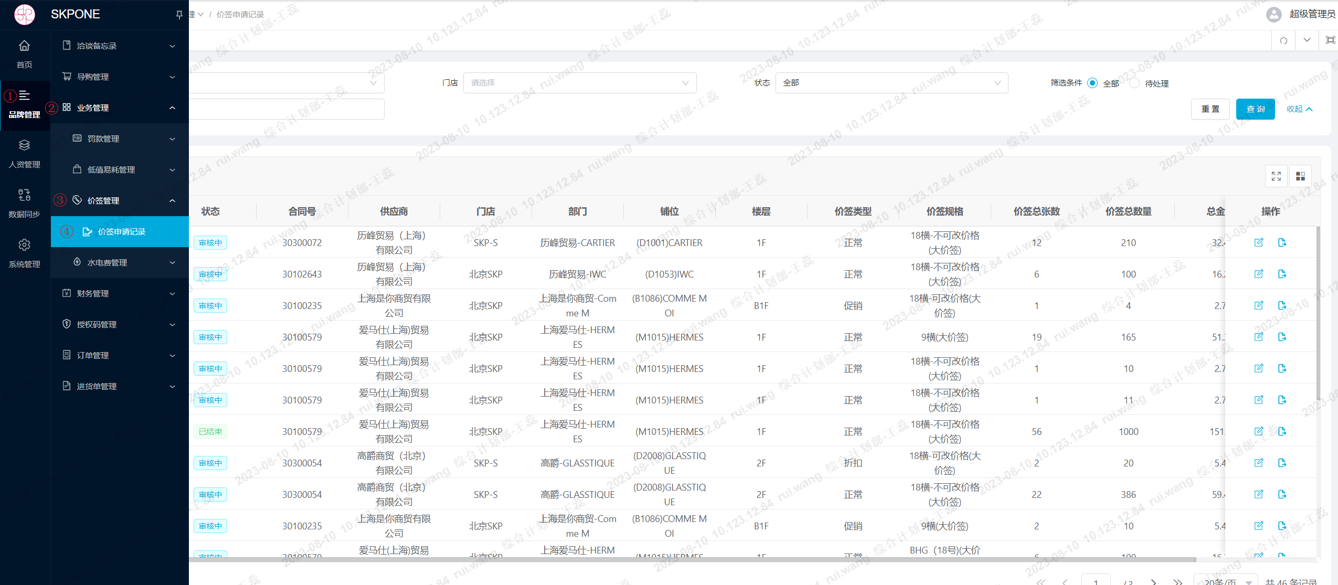Click the vertical table scrollbar
1338x585 pixels.
tap(1318, 315)
